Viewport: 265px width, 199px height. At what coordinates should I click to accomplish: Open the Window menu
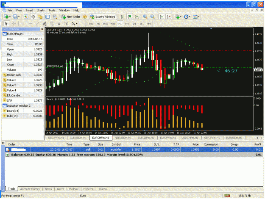[64, 10]
